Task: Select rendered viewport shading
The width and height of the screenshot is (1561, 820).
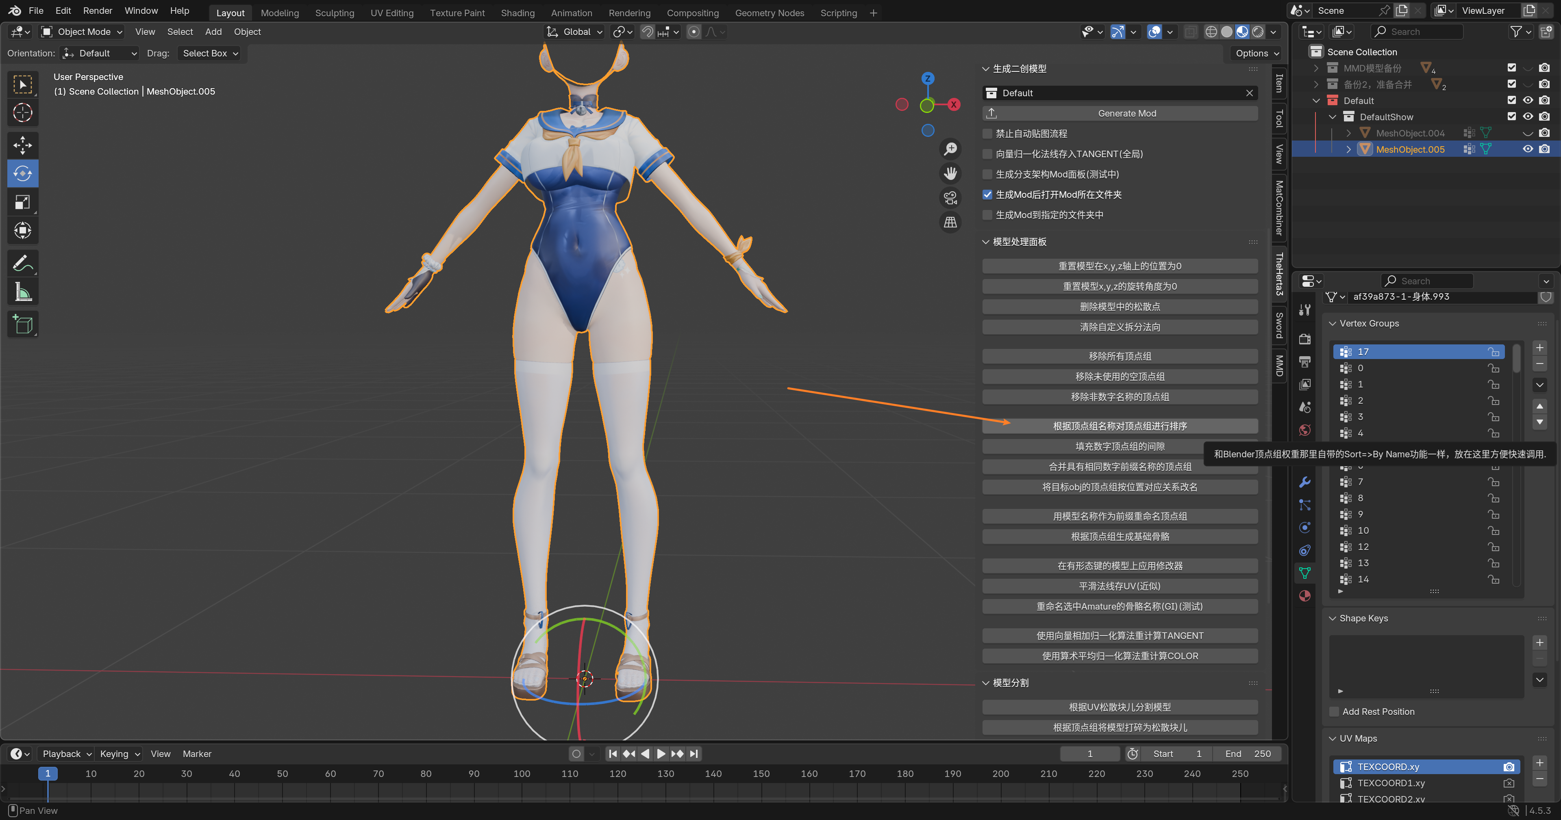Action: click(x=1258, y=32)
